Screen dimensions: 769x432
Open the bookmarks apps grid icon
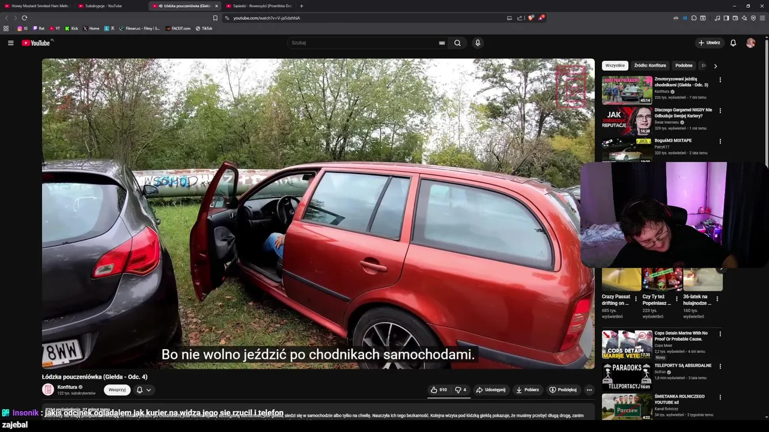(6, 28)
